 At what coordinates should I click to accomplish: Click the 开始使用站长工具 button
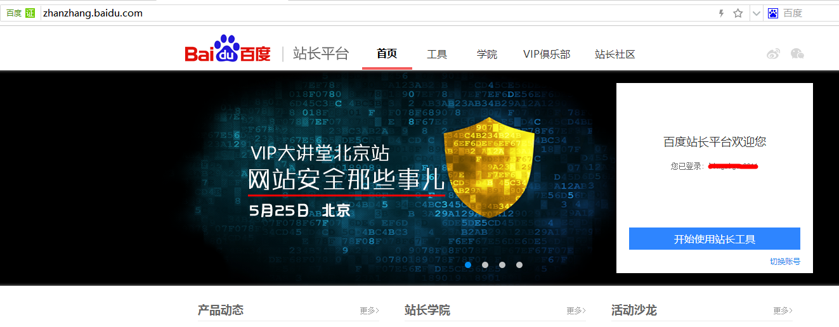click(715, 239)
